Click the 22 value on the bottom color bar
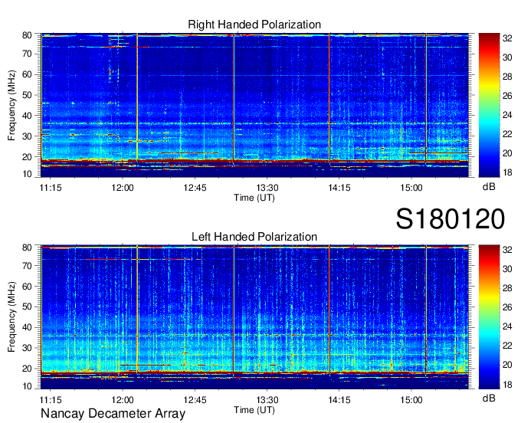The width and height of the screenshot is (521, 423). click(x=507, y=346)
